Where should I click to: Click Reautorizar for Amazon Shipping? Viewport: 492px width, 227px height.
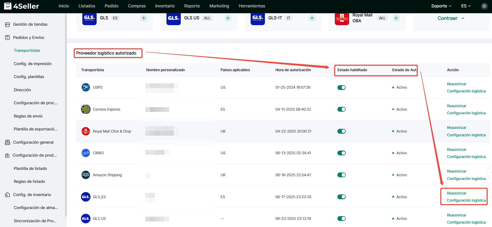[x=457, y=171]
